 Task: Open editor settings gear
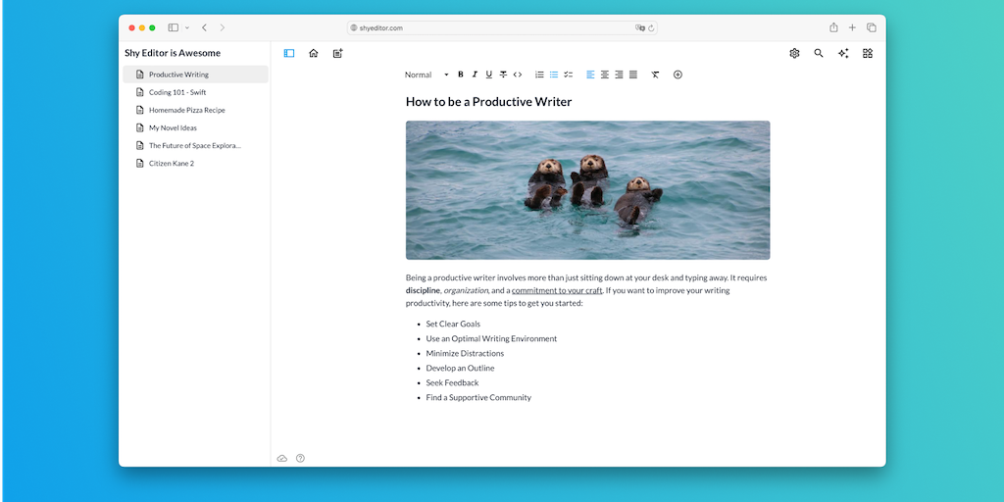point(794,54)
